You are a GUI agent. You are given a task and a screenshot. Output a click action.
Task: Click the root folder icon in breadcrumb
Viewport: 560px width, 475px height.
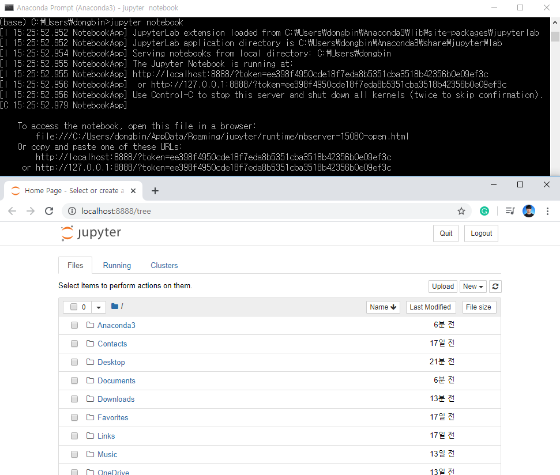pos(115,306)
